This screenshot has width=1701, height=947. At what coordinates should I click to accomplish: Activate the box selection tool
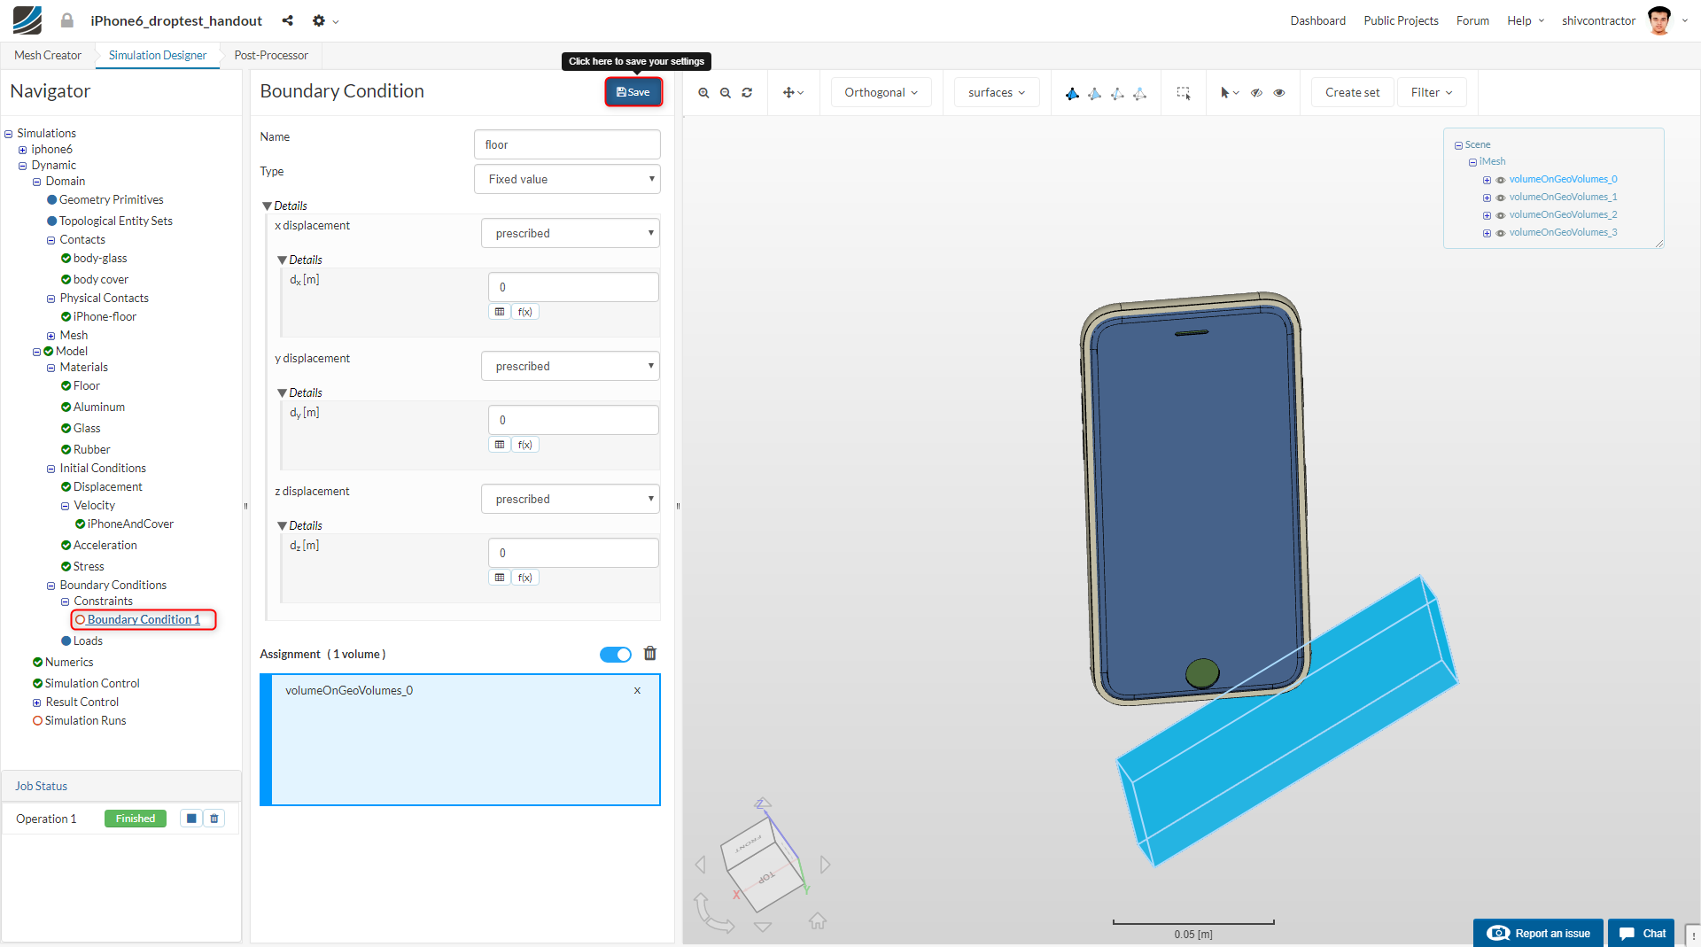1184,93
